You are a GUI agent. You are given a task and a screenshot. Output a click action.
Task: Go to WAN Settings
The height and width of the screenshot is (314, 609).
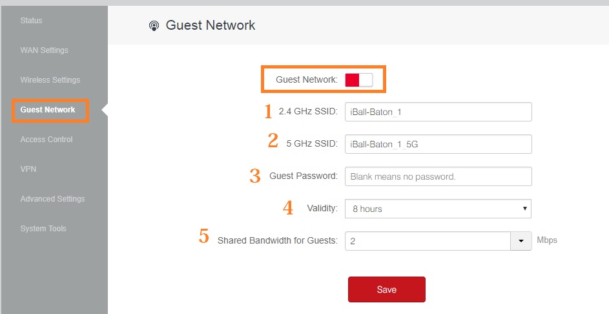pyautogui.click(x=44, y=50)
